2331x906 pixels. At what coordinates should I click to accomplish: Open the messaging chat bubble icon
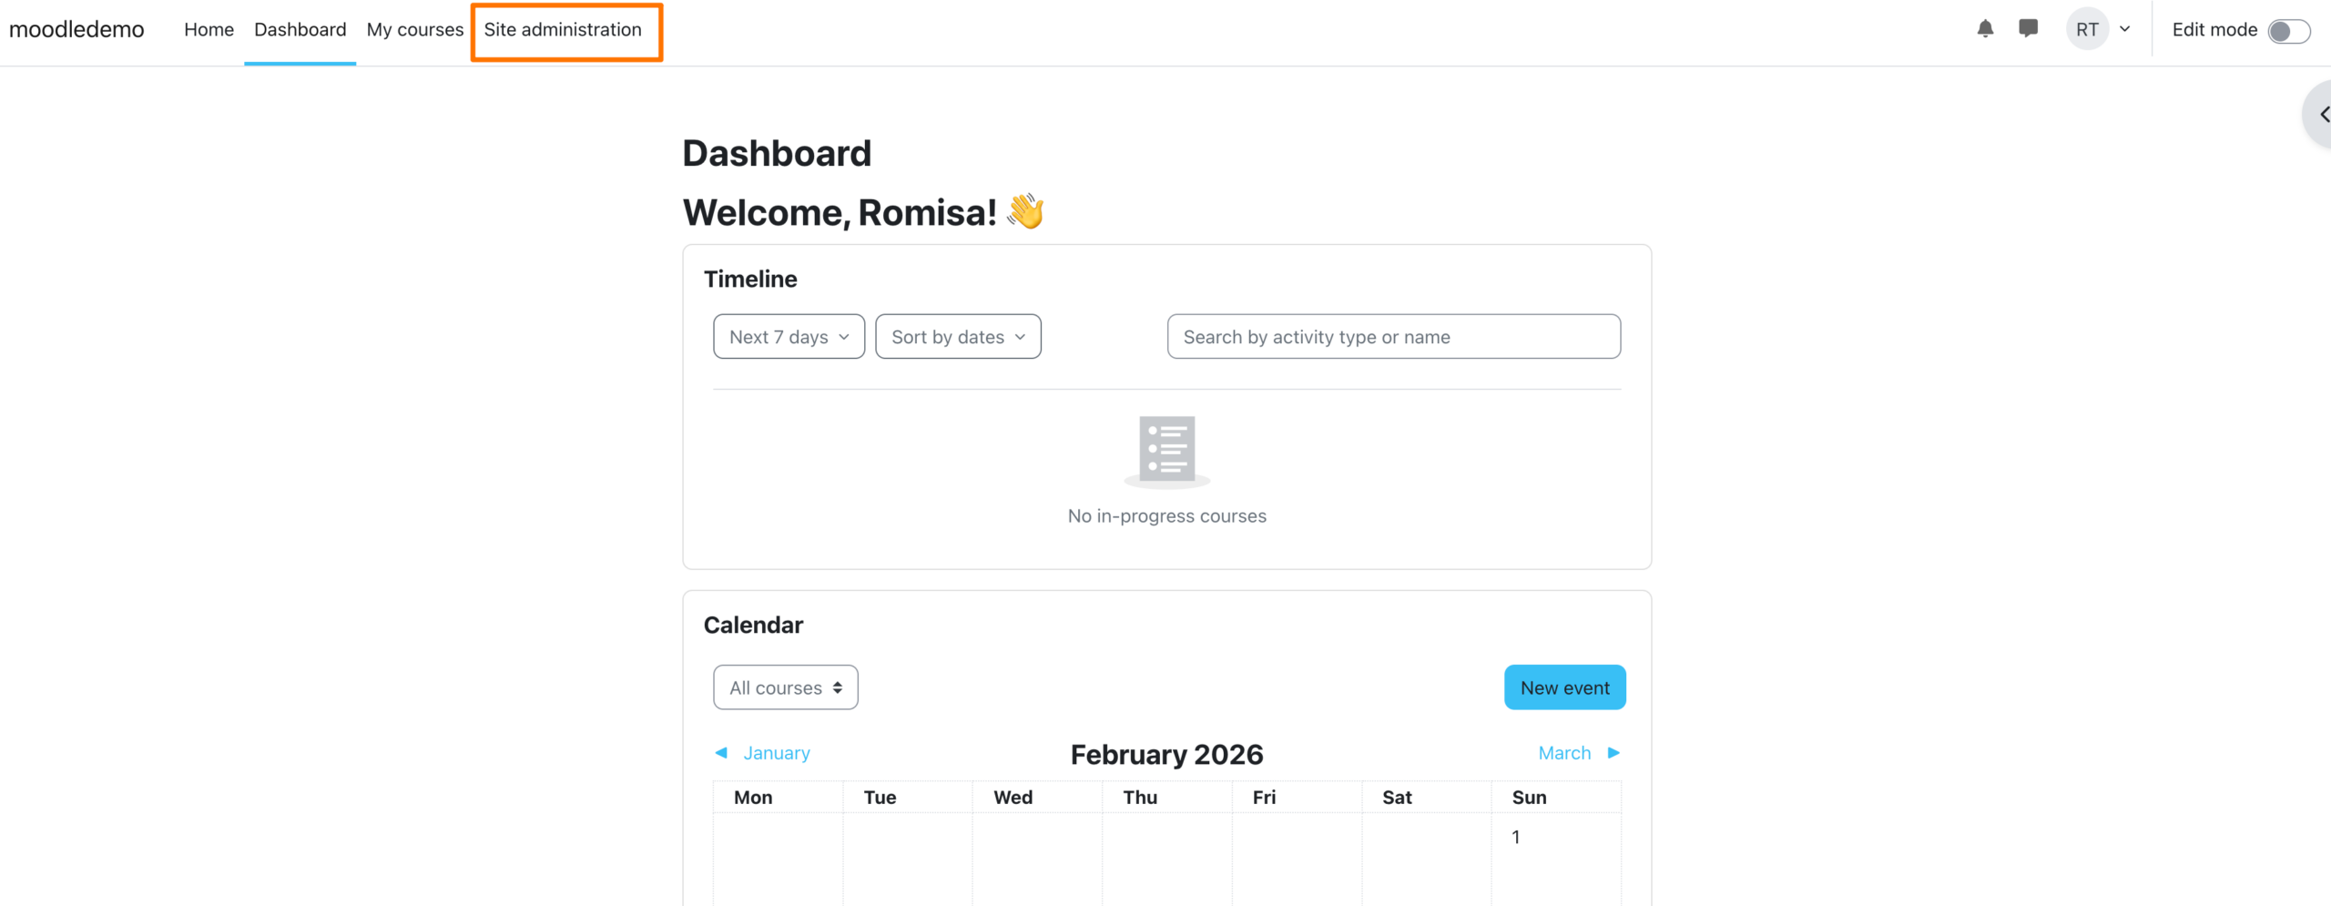tap(2028, 29)
